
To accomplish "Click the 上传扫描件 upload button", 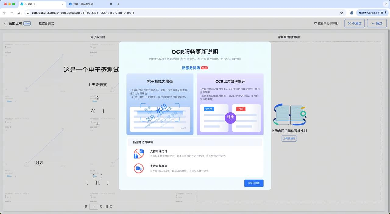I will (289, 138).
